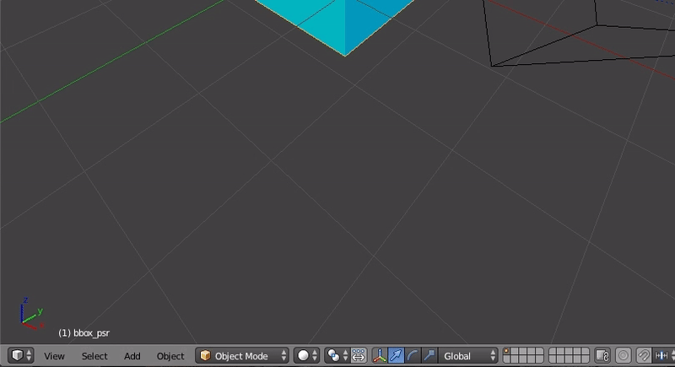Open the Object menu
This screenshot has width=675, height=367.
point(170,356)
